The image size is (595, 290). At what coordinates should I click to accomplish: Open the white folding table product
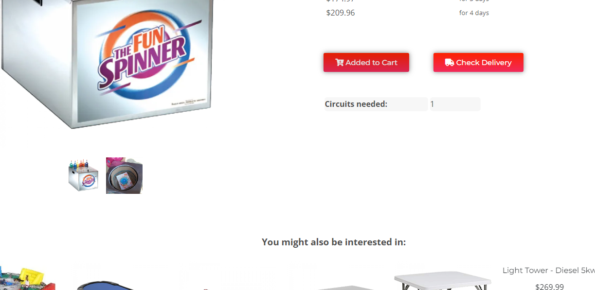click(x=442, y=281)
